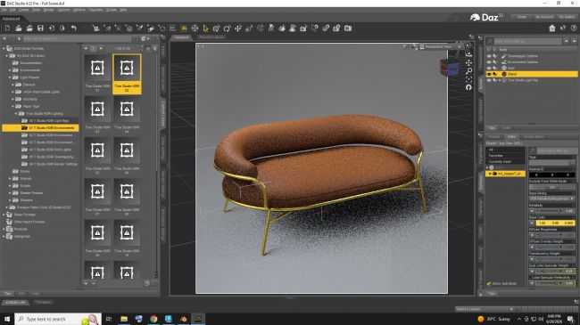The image size is (580, 325).
Task: Open the Render menu
Action: click(49, 10)
